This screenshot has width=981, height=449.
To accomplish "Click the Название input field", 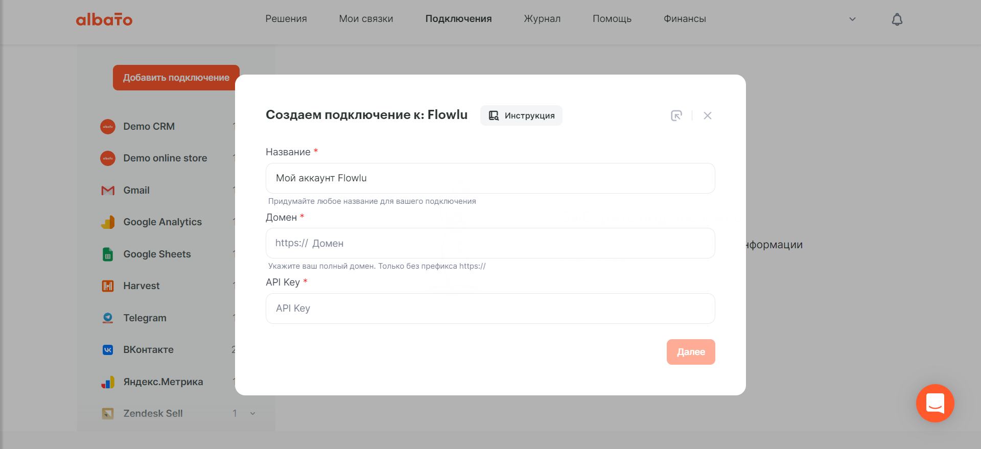I will point(491,178).
